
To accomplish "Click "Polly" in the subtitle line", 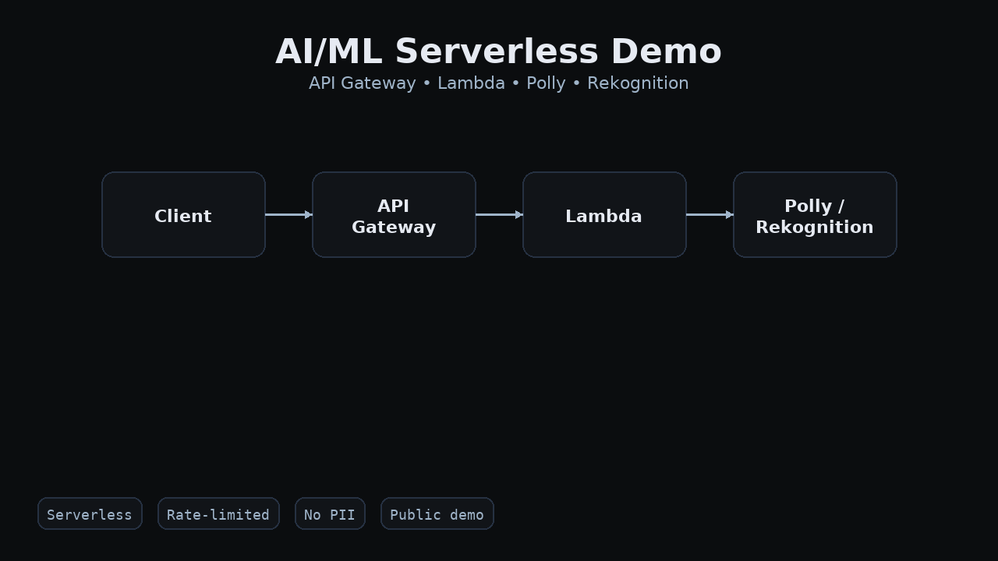I will (546, 83).
